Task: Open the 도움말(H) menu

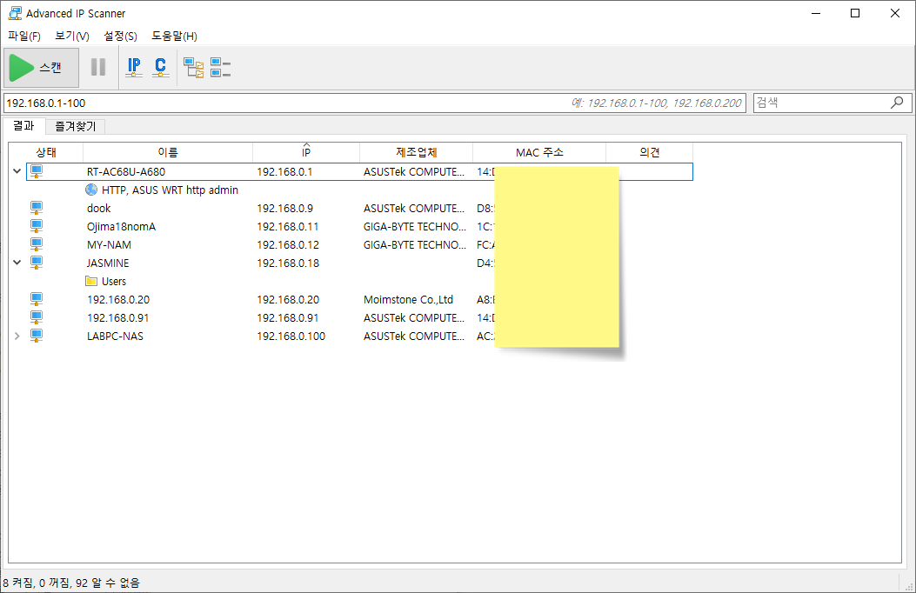Action: click(x=174, y=37)
